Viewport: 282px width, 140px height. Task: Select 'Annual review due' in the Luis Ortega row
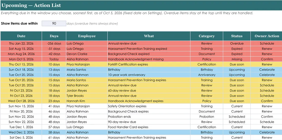coord(149,43)
